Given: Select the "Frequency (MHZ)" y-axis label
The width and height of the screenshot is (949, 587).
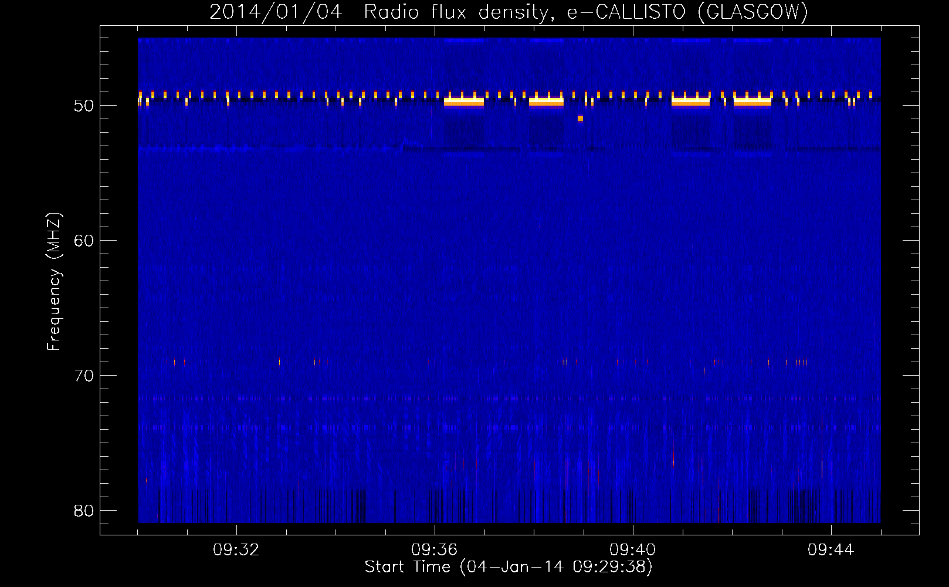Looking at the screenshot, I should 53,282.
